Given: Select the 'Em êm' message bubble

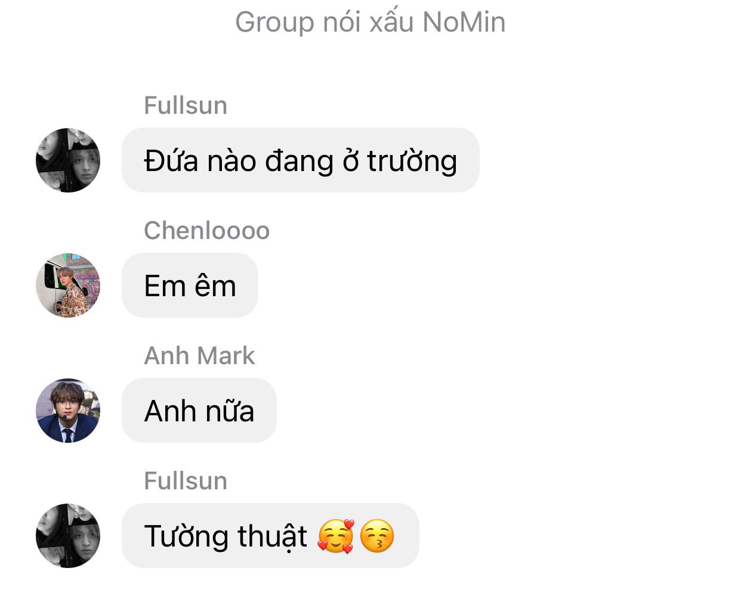Looking at the screenshot, I should (190, 285).
